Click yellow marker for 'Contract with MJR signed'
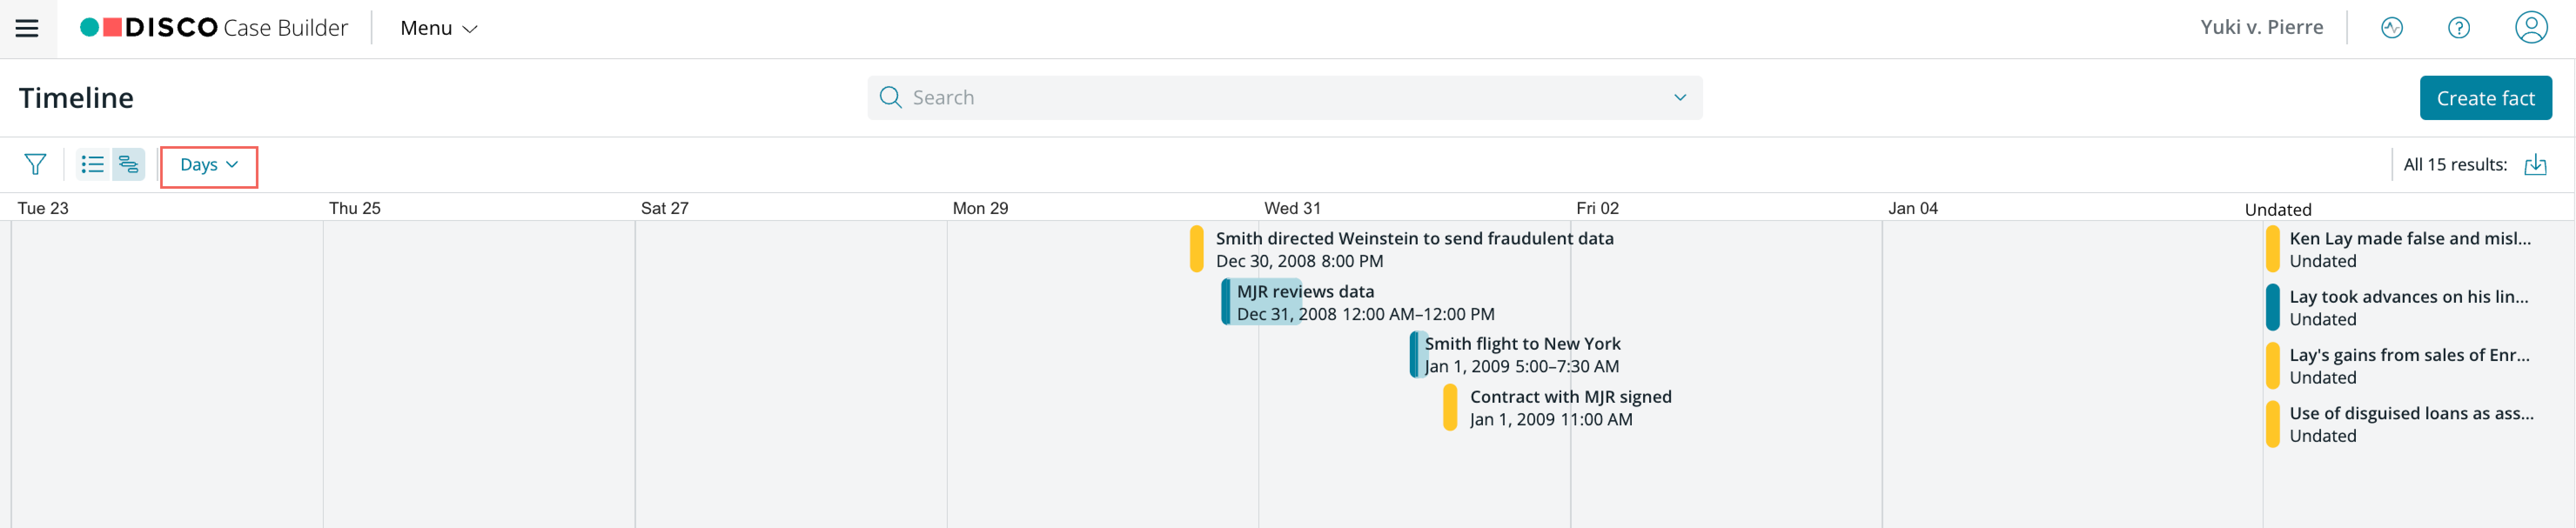Image resolution: width=2576 pixels, height=528 pixels. click(x=1450, y=408)
